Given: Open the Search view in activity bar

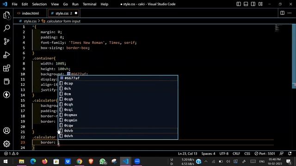Looking at the screenshot, I should point(6,28).
